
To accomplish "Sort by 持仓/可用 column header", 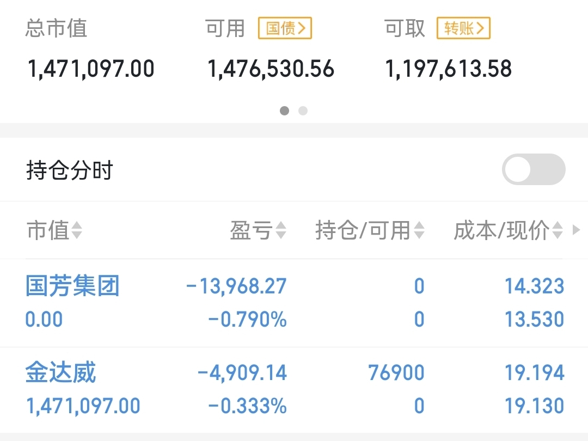I will click(x=370, y=230).
